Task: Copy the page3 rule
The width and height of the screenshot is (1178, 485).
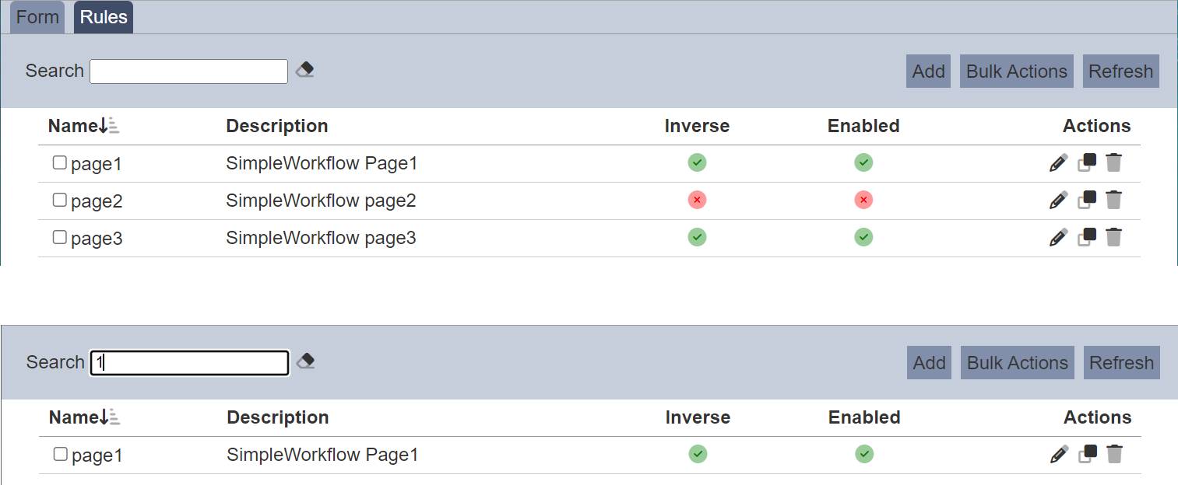Action: [1086, 237]
